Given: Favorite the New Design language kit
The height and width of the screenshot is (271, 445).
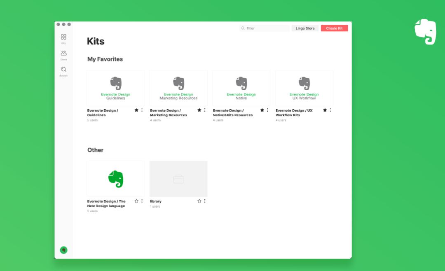Looking at the screenshot, I should [x=136, y=201].
